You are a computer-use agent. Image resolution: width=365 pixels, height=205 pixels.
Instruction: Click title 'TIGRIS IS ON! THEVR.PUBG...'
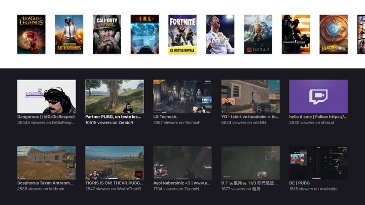coord(114,183)
